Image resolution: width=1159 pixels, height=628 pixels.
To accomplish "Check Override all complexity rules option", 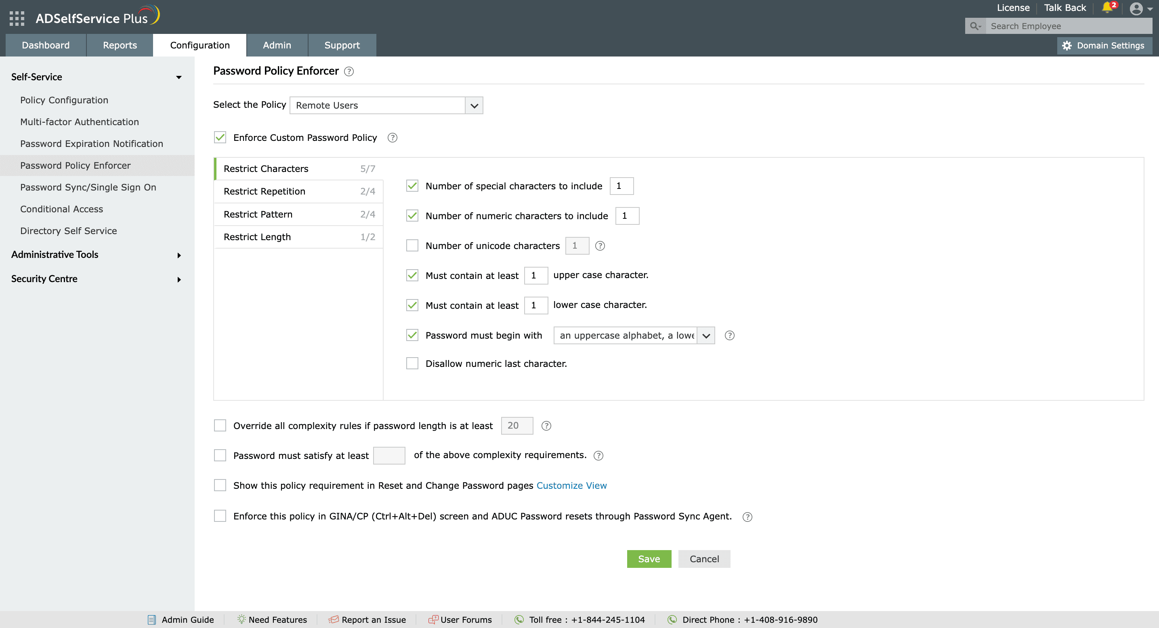I will pyautogui.click(x=220, y=425).
